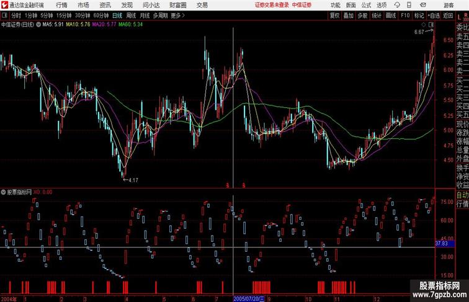Image resolution: width=469 pixels, height=302 pixels.
Task: Open the message envelope icon
Action: [x=423, y=5]
